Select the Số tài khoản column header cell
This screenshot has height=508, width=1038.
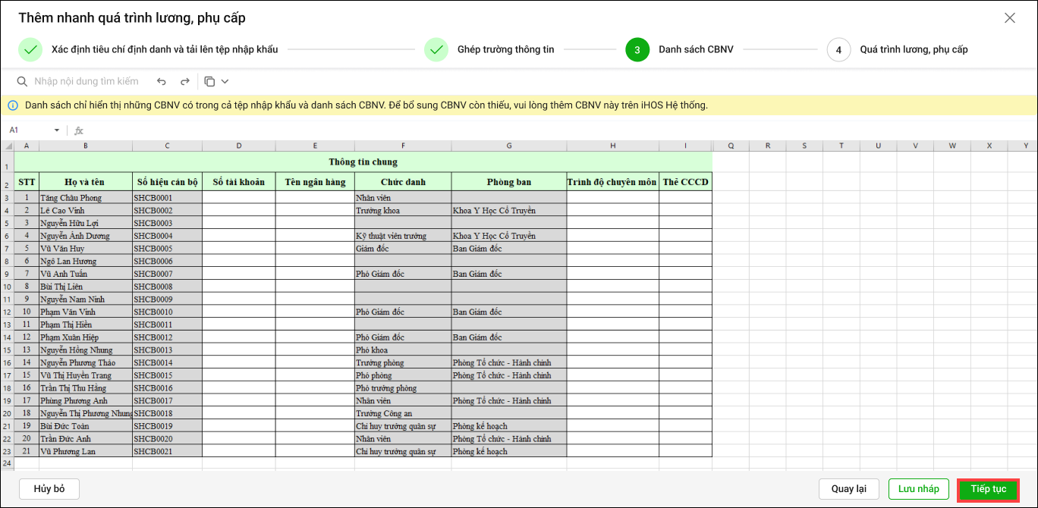(x=238, y=182)
